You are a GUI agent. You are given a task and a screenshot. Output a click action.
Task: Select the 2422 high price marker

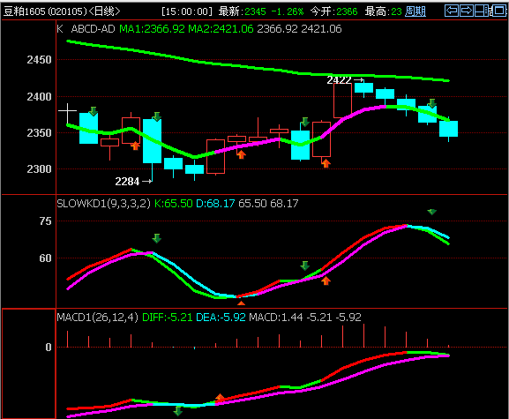(x=345, y=80)
